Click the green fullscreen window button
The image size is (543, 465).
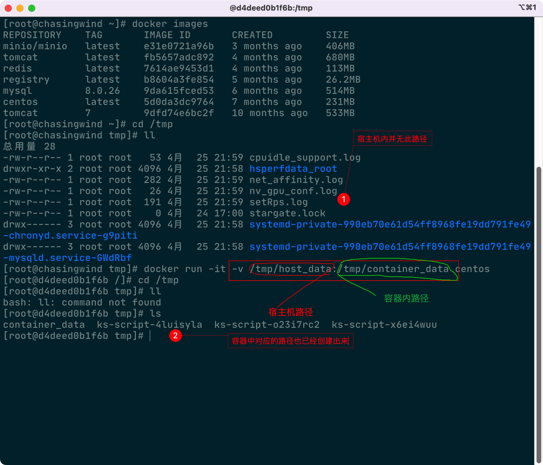click(x=32, y=8)
